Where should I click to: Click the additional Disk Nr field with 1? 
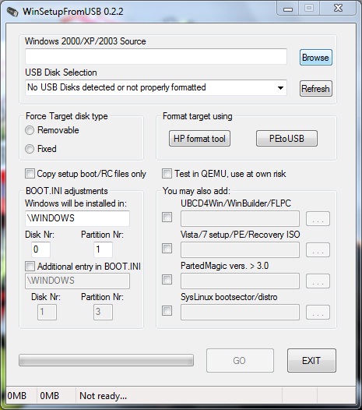click(47, 313)
